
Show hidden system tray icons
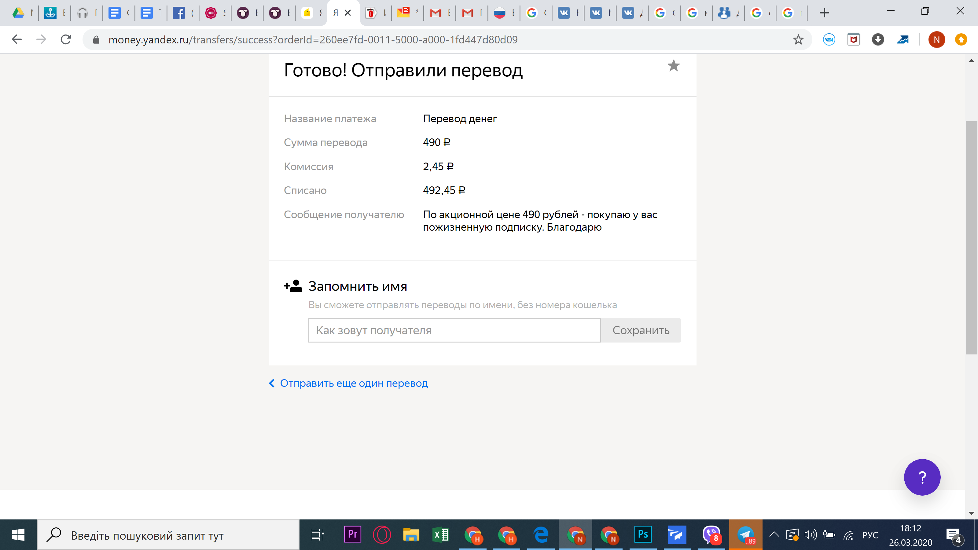pos(774,535)
